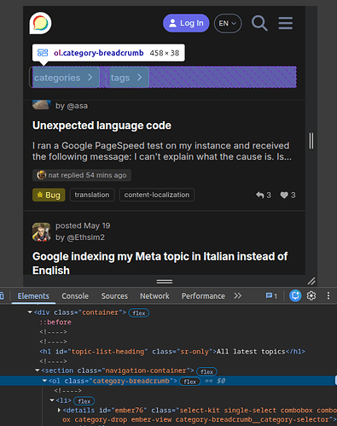337x426 pixels.
Task: Toggle the device toolbar icon in DevTools
Action: [2, 296]
